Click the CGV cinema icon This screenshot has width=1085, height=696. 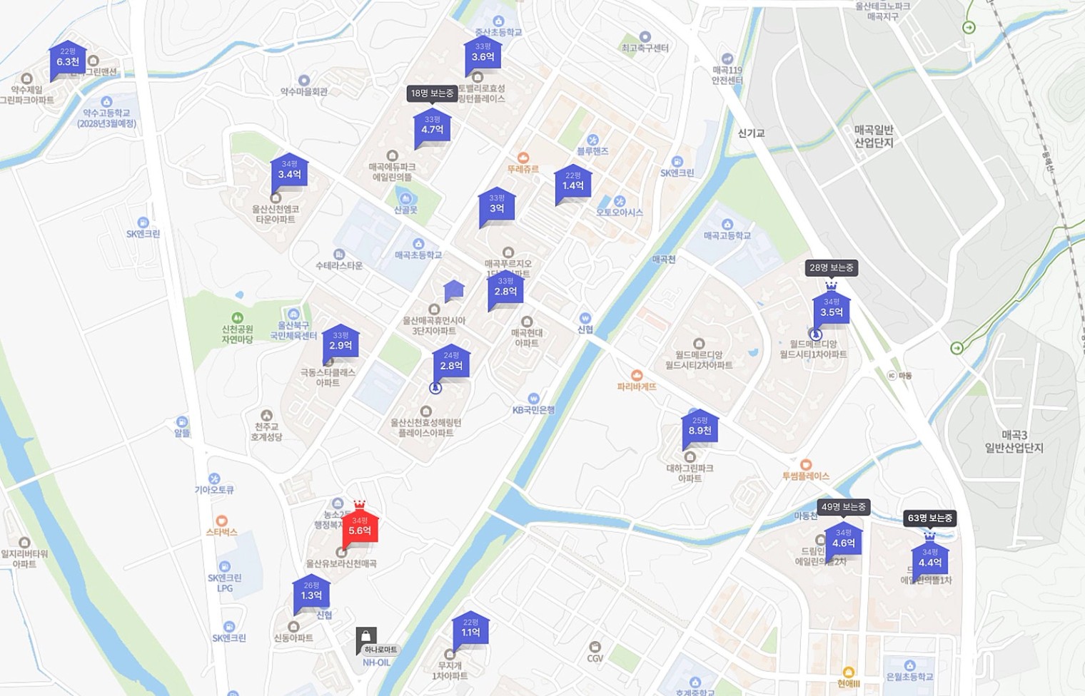(595, 647)
